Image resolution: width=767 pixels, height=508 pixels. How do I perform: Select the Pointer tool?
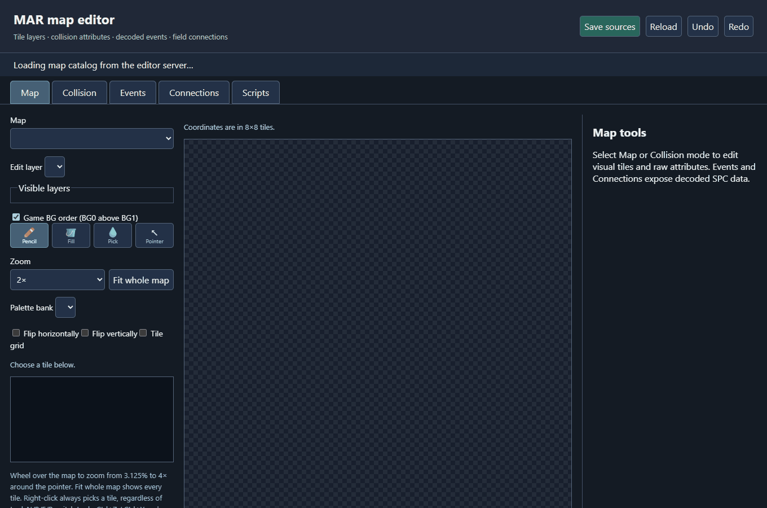pyautogui.click(x=155, y=235)
